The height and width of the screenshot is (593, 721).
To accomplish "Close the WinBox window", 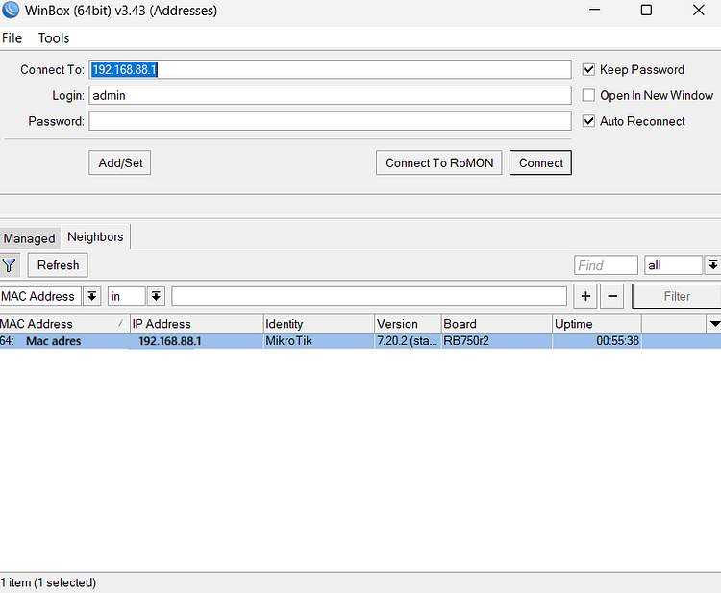I will click(x=699, y=10).
